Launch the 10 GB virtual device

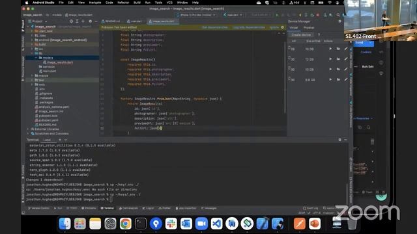330,49
